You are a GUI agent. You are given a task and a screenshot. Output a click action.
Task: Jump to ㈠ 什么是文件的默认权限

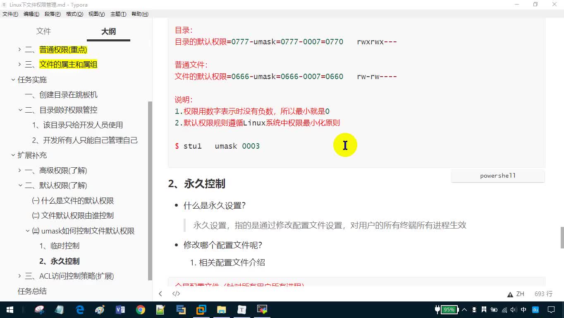click(x=73, y=201)
